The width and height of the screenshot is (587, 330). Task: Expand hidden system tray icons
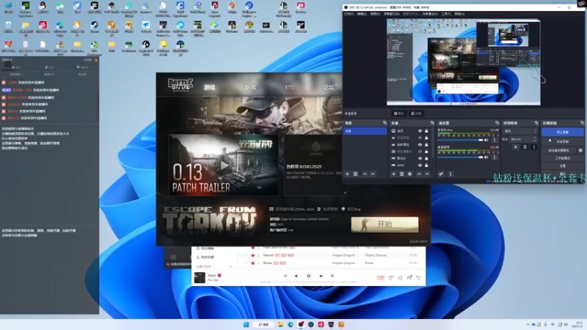click(528, 324)
